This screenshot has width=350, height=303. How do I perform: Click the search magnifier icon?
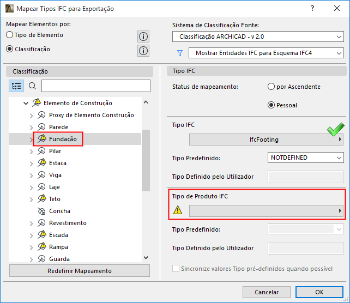(32, 86)
